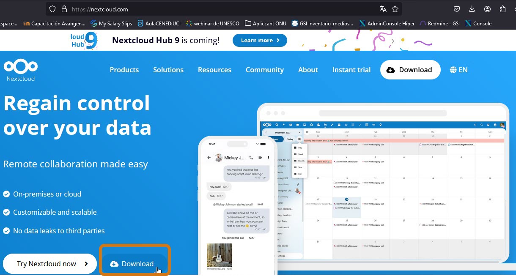Open GSI Inventario_medios bookmark
This screenshot has height=276, width=516.
click(x=322, y=24)
